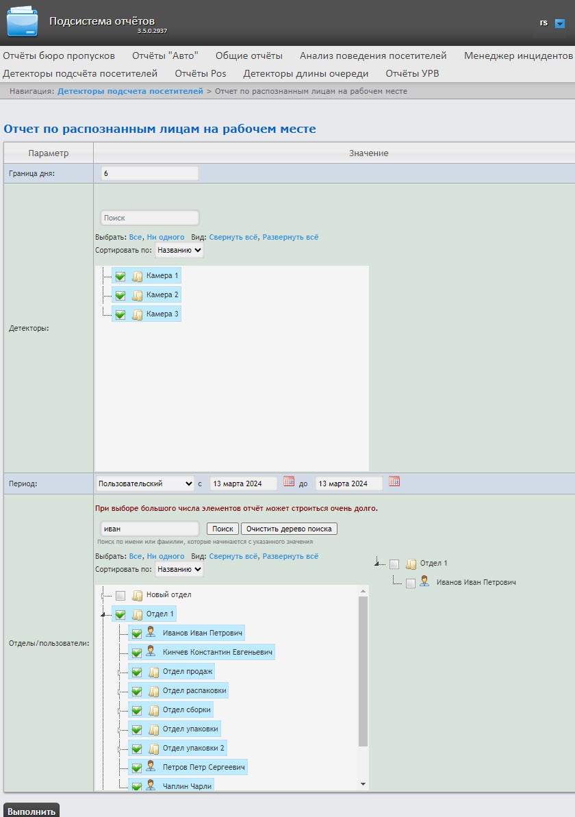Click folder icon of Новый отдел
575x817 pixels.
point(137,595)
